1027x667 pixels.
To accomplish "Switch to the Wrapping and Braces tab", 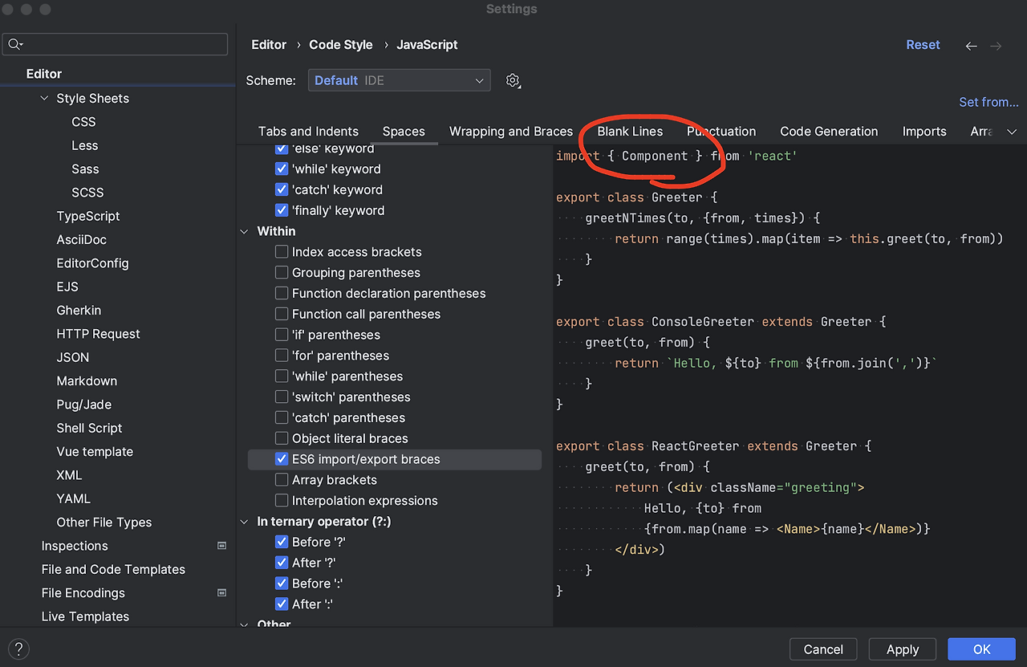I will point(511,131).
